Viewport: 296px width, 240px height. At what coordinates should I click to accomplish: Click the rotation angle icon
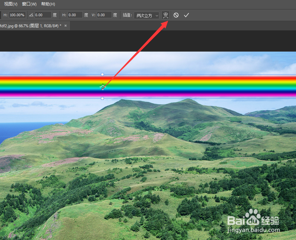click(31, 15)
